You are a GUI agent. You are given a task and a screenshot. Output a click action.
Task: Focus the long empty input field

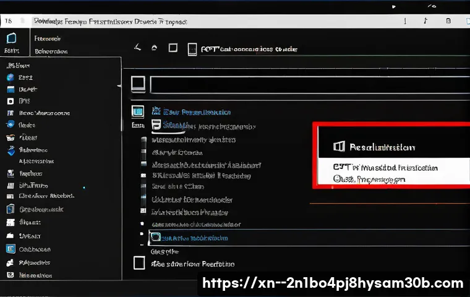point(310,85)
